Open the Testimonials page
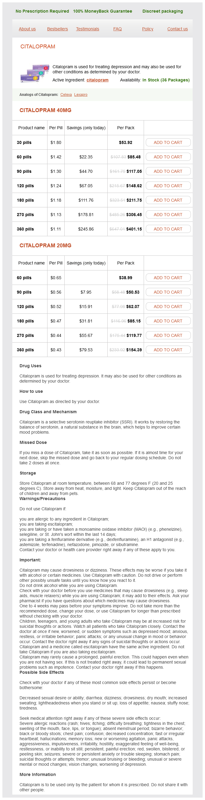 click(x=87, y=29)
